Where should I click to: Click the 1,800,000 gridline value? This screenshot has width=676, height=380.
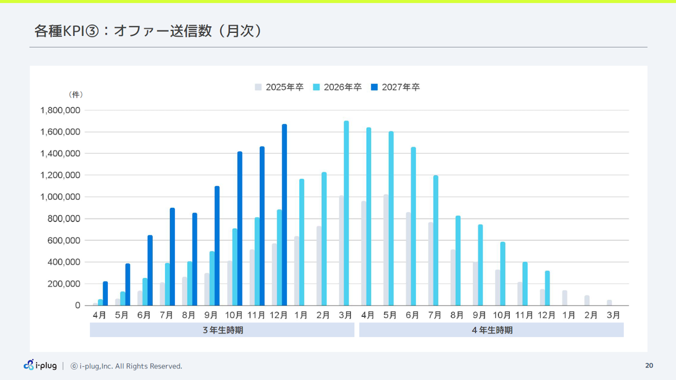pos(60,110)
